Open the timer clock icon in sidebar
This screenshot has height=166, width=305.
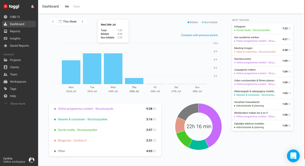pyautogui.click(x=6, y=17)
